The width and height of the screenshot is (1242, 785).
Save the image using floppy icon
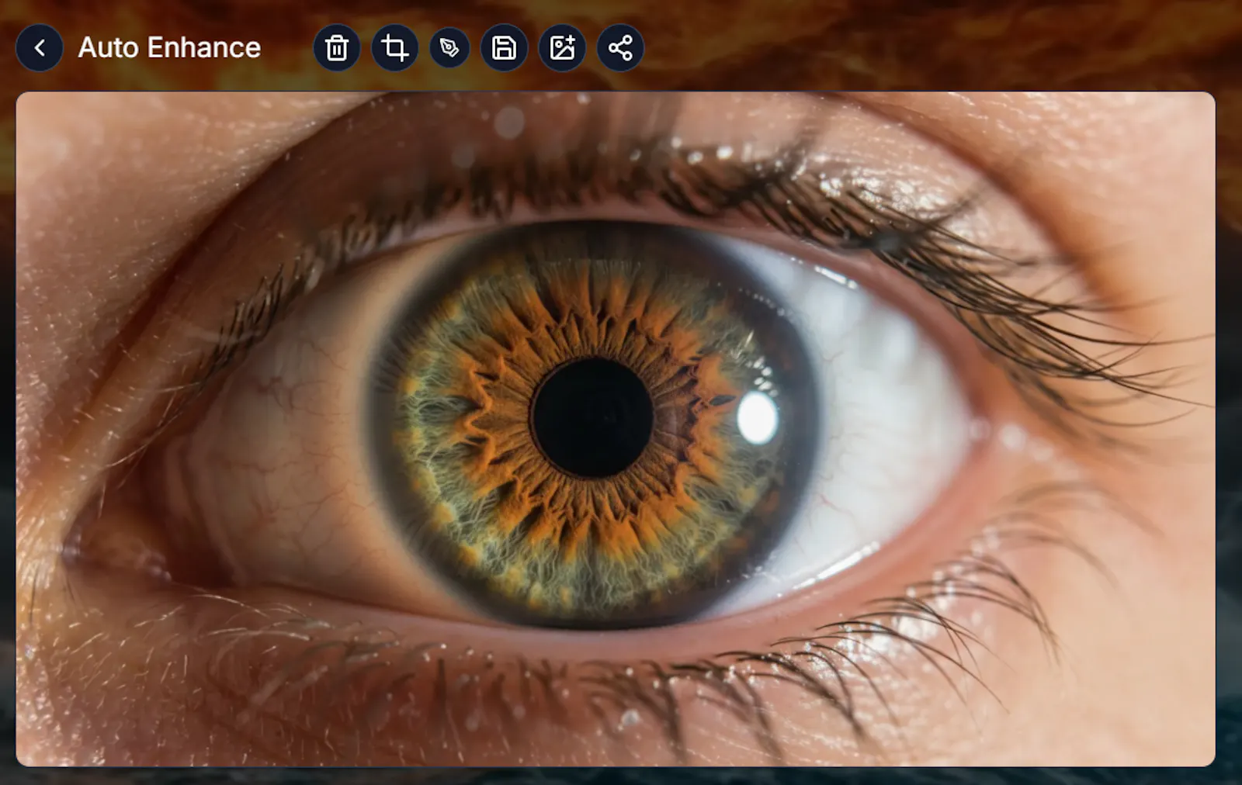[505, 48]
